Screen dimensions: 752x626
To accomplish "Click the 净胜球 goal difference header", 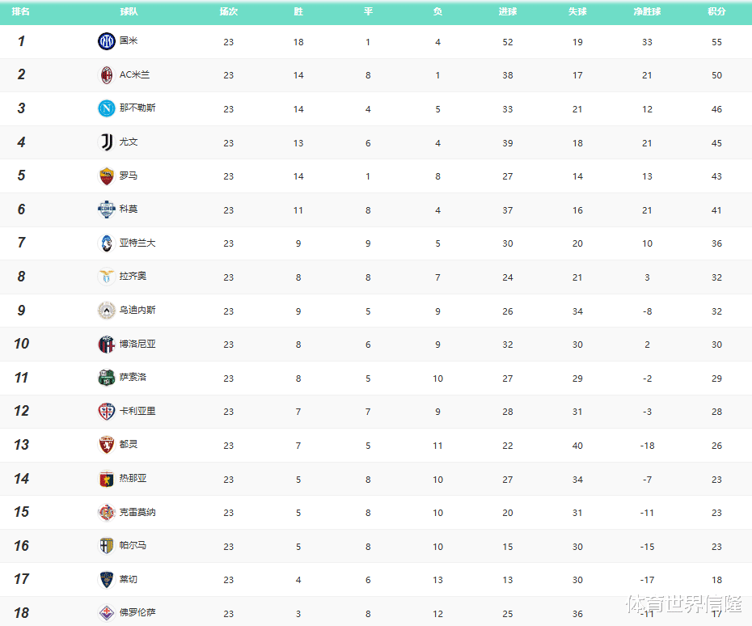I will (x=647, y=12).
